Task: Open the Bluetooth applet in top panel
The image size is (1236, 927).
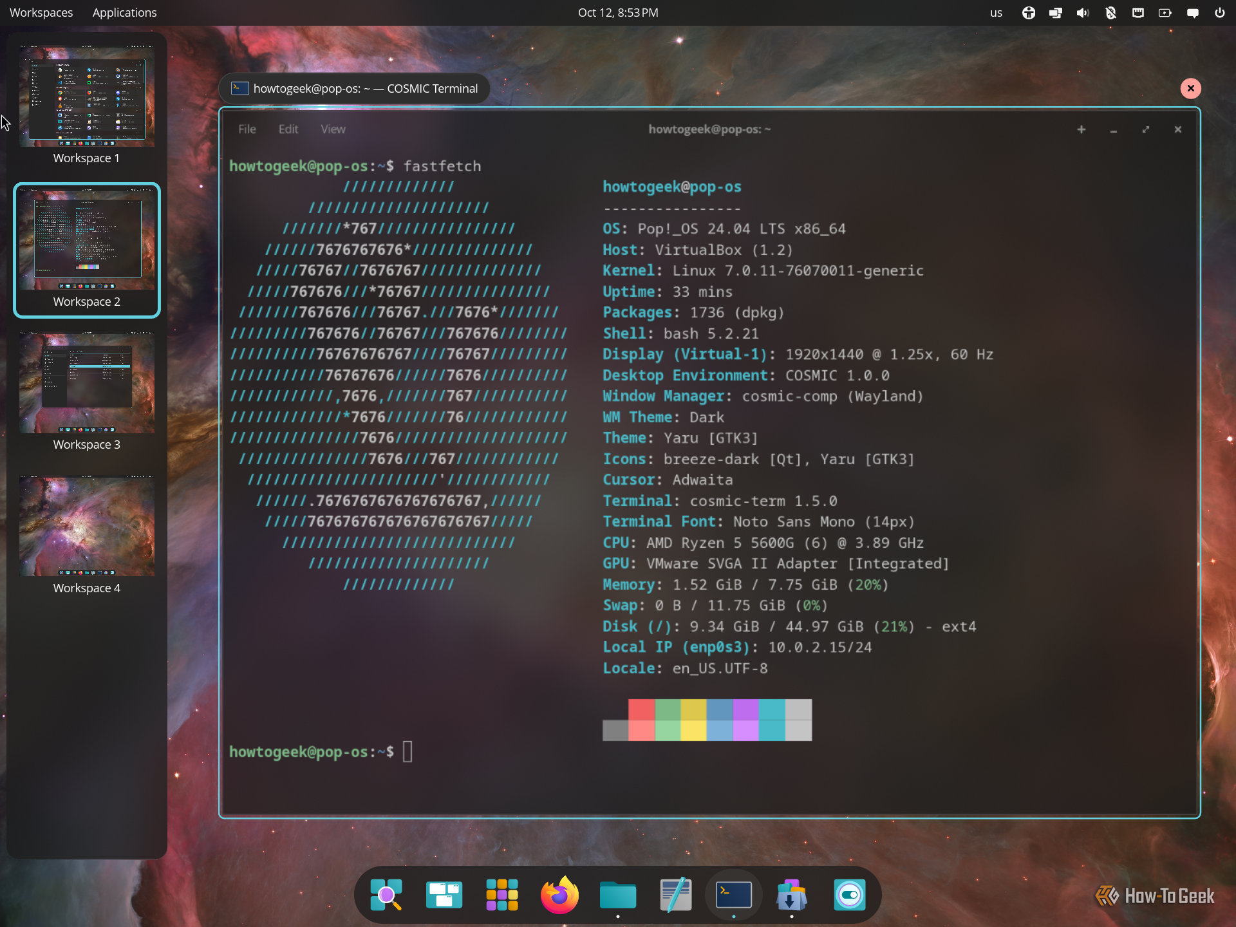Action: coord(1110,13)
